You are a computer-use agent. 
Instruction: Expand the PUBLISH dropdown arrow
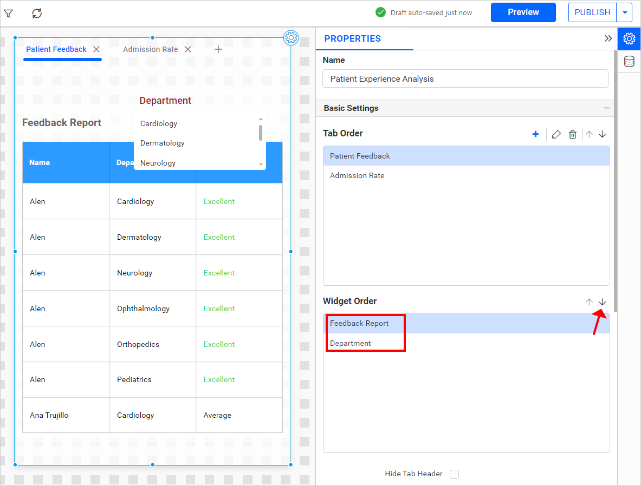point(625,12)
